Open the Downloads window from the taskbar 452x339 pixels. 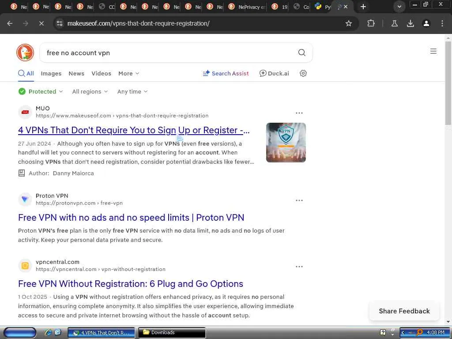pyautogui.click(x=172, y=332)
